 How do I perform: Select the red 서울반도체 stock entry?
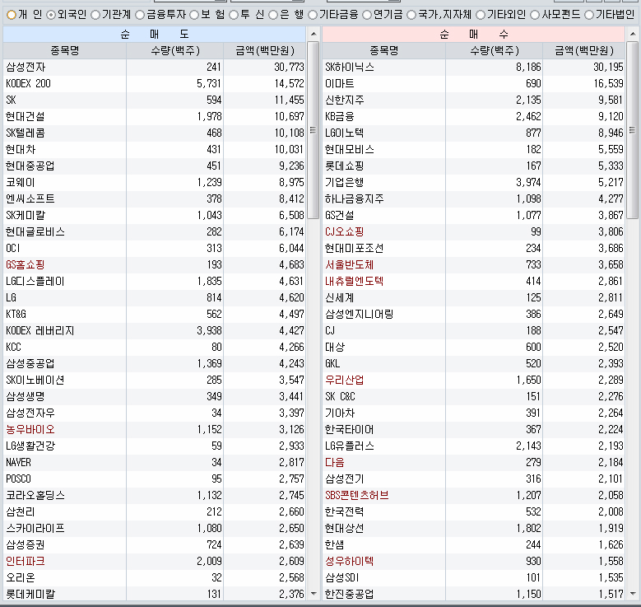click(x=349, y=265)
